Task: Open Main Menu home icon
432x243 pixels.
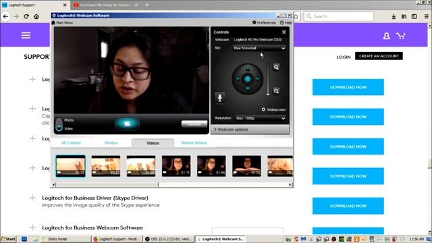Action: (x=53, y=22)
